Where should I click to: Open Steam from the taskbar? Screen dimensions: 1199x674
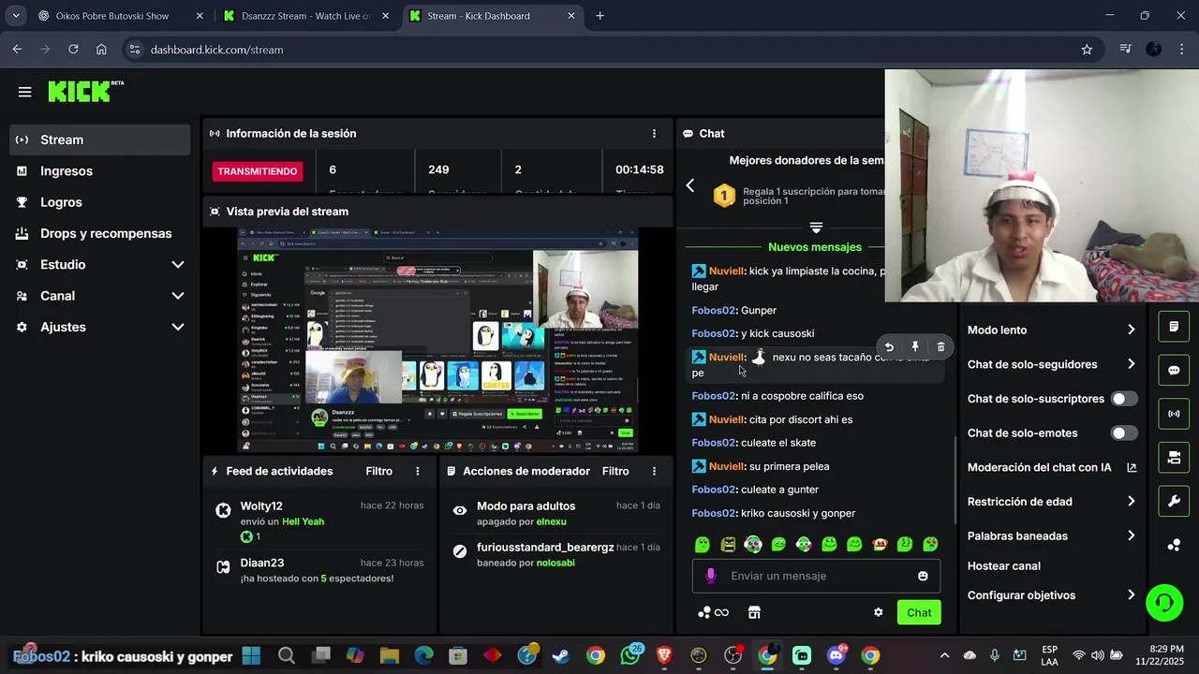[560, 655]
